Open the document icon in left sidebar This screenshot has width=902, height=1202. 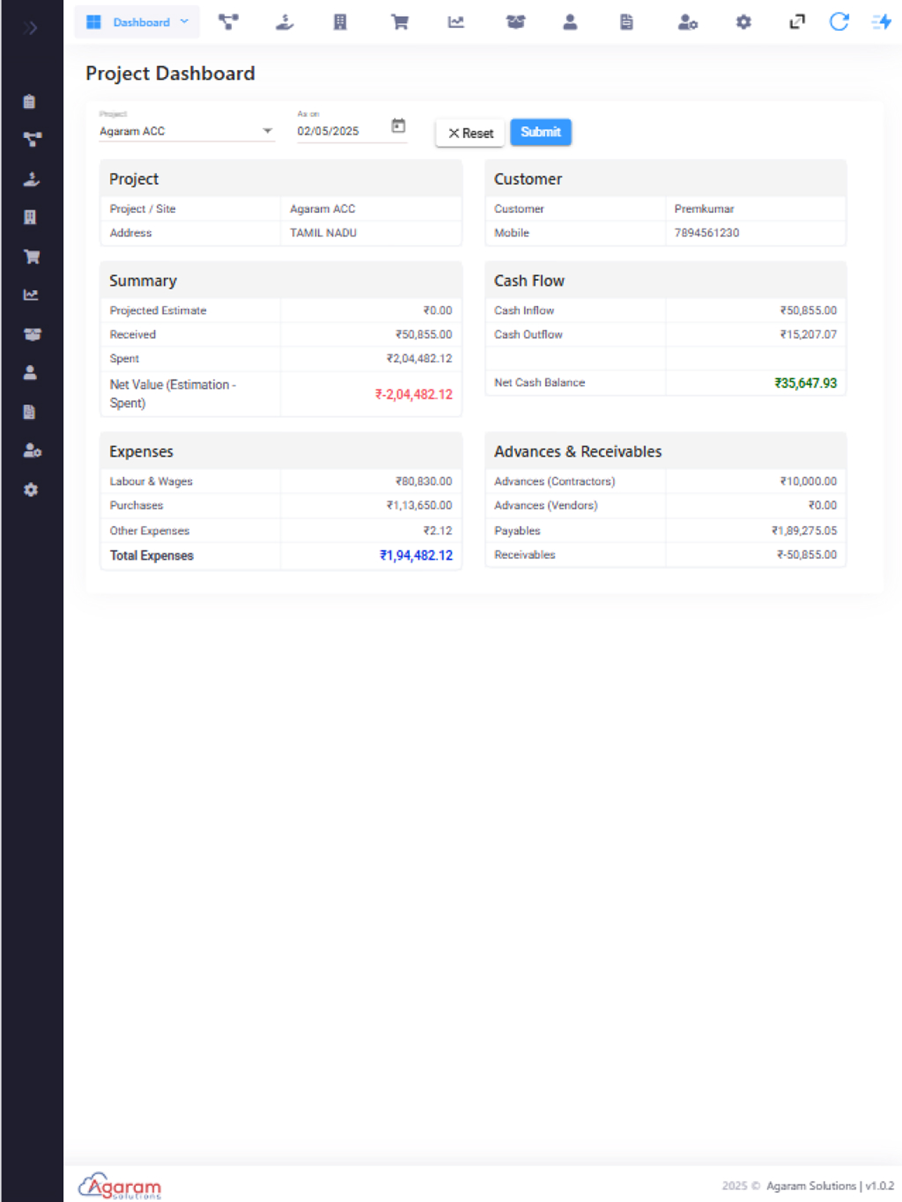point(29,412)
